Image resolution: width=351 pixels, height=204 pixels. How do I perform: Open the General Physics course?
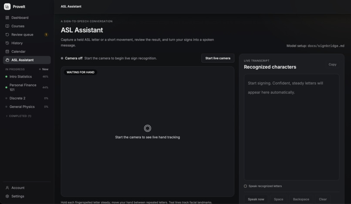pyautogui.click(x=27, y=107)
